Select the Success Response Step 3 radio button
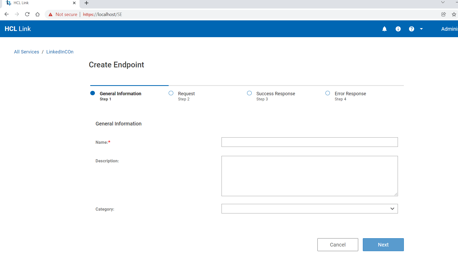 click(x=249, y=93)
